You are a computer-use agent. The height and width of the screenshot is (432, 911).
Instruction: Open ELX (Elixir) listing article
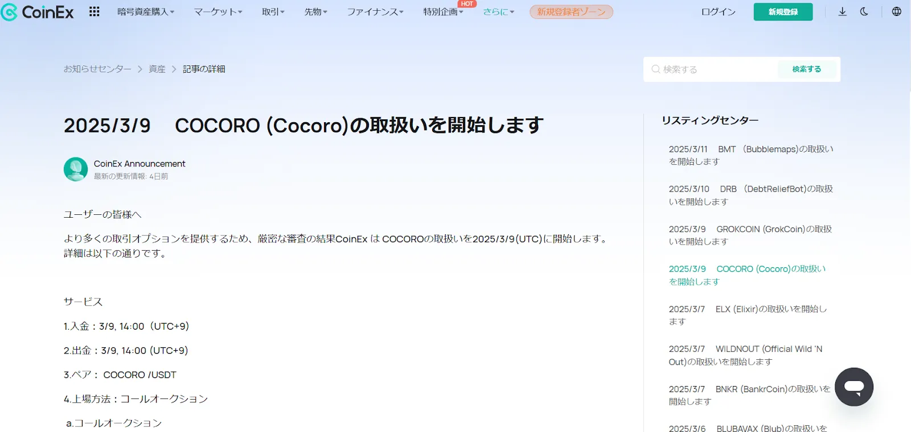point(748,315)
